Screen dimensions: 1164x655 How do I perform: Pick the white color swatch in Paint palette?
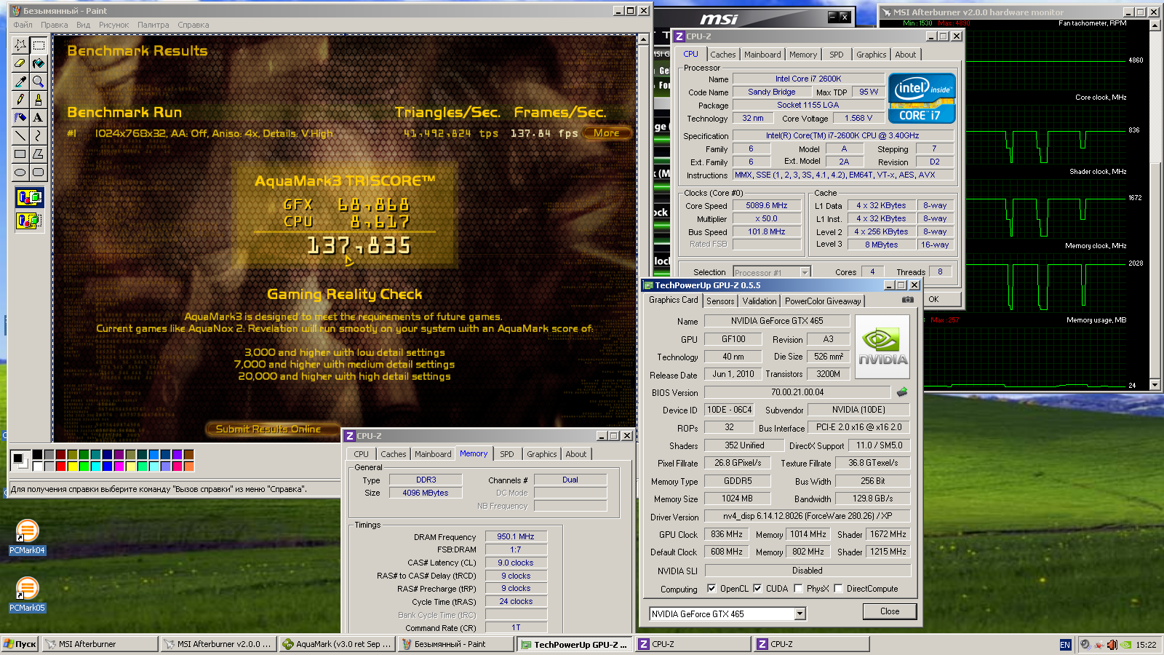pos(37,467)
